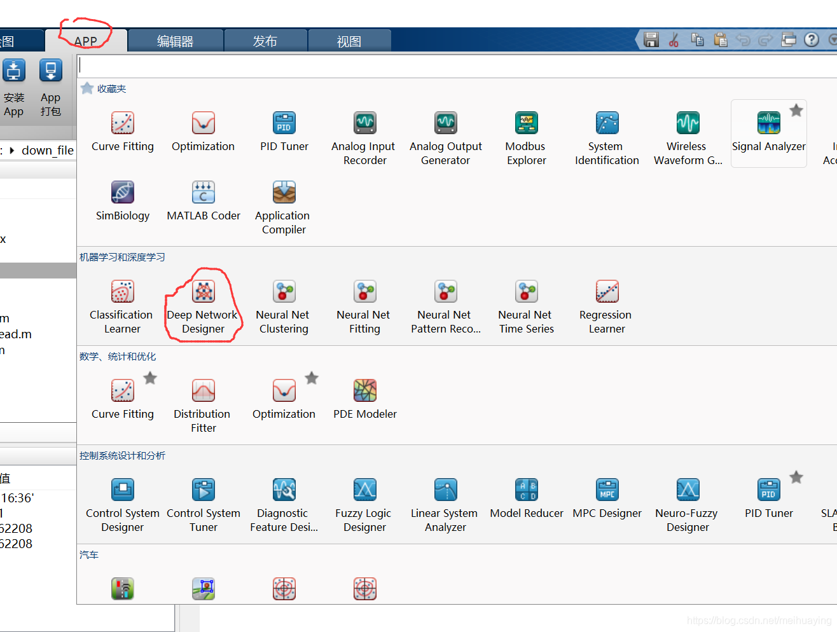The height and width of the screenshot is (632, 837).
Task: Launch the SimBiology app
Action: tap(123, 202)
